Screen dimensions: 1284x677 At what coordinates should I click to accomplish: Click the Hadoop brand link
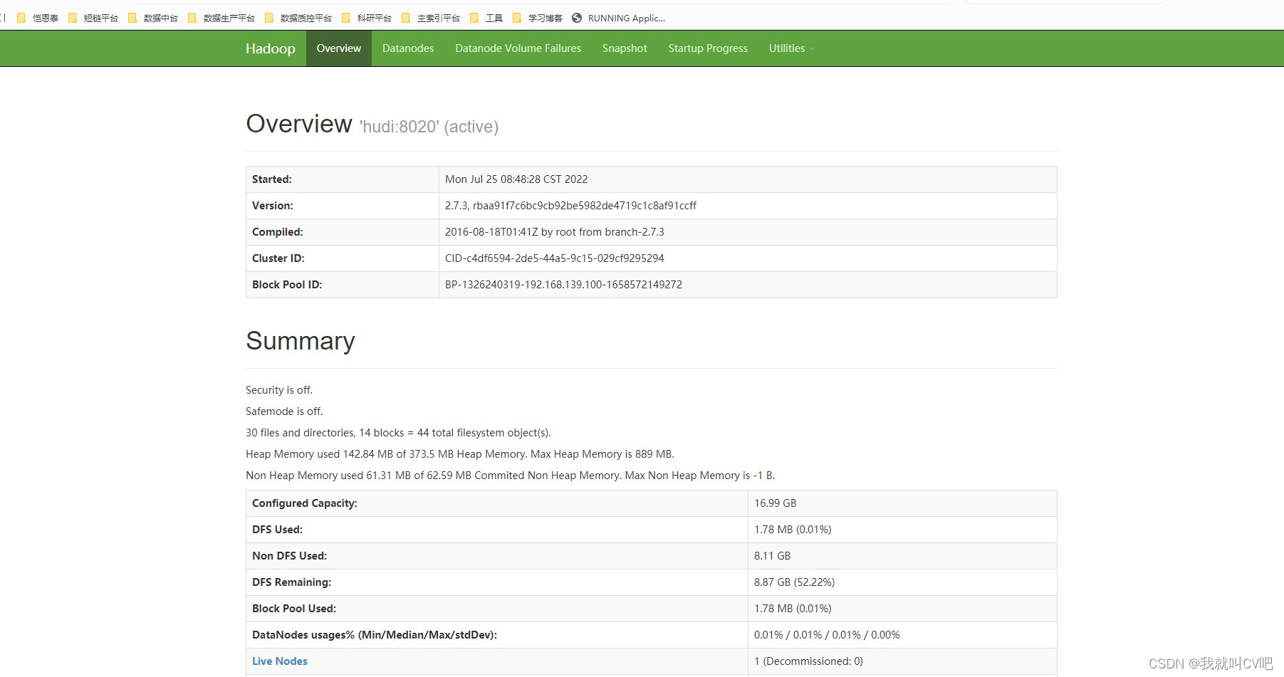tap(270, 48)
